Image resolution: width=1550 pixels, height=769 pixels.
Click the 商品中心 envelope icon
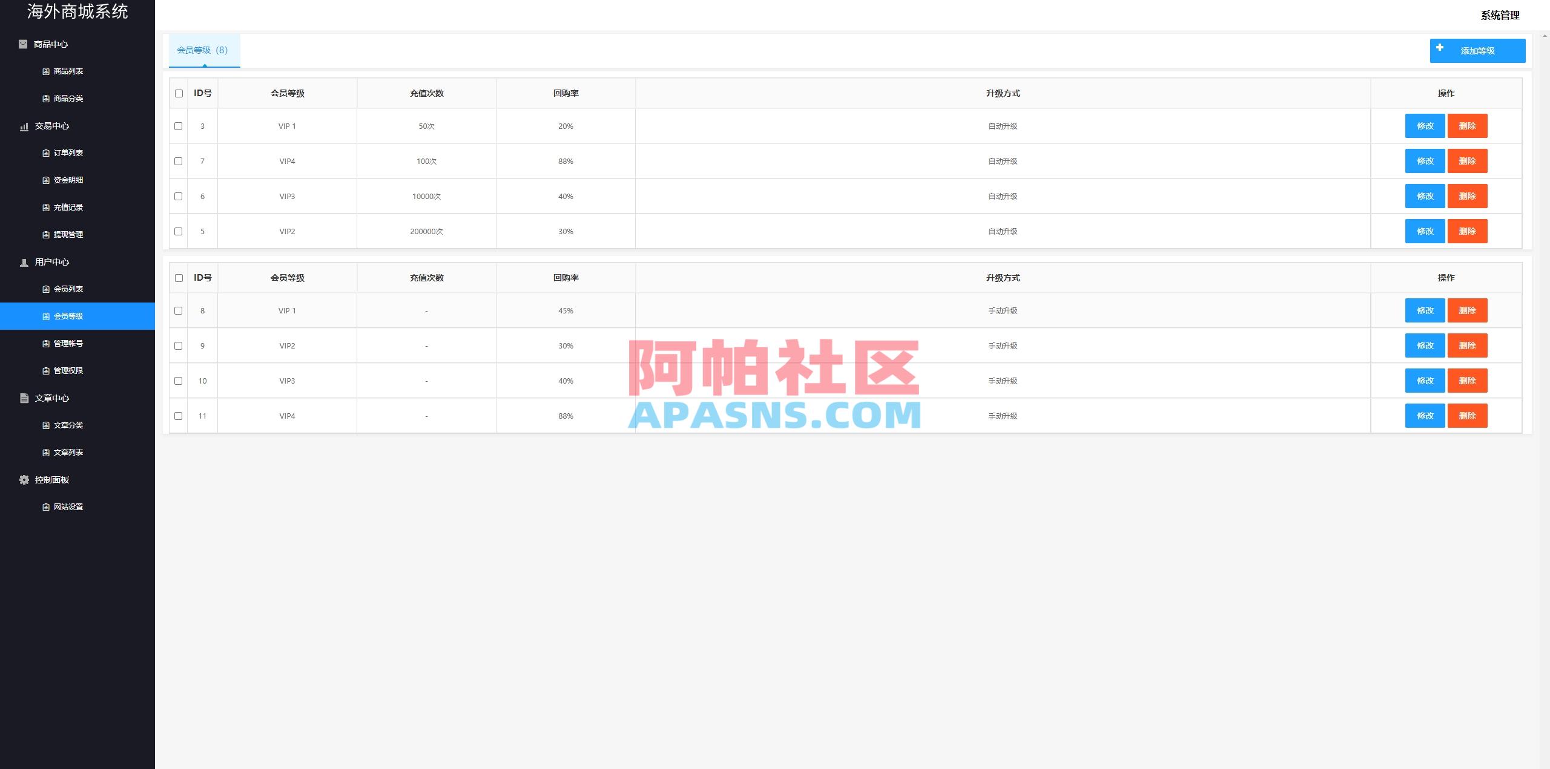pyautogui.click(x=22, y=44)
